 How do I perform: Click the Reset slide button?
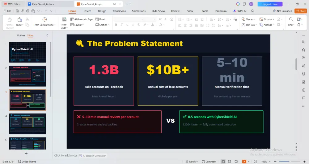click(x=100, y=19)
